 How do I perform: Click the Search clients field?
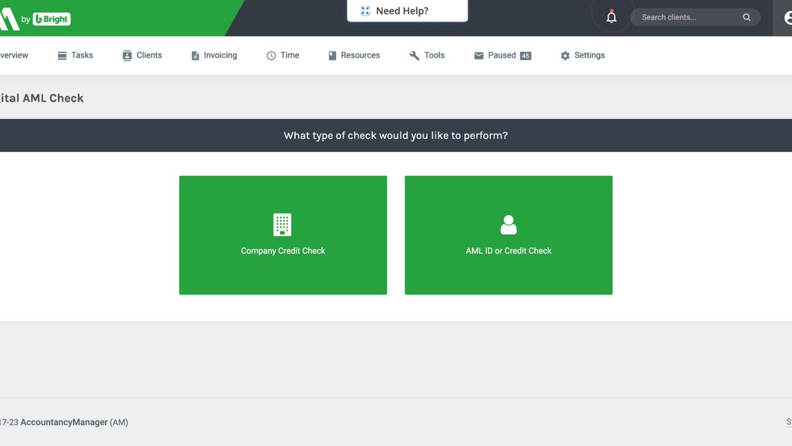(695, 17)
